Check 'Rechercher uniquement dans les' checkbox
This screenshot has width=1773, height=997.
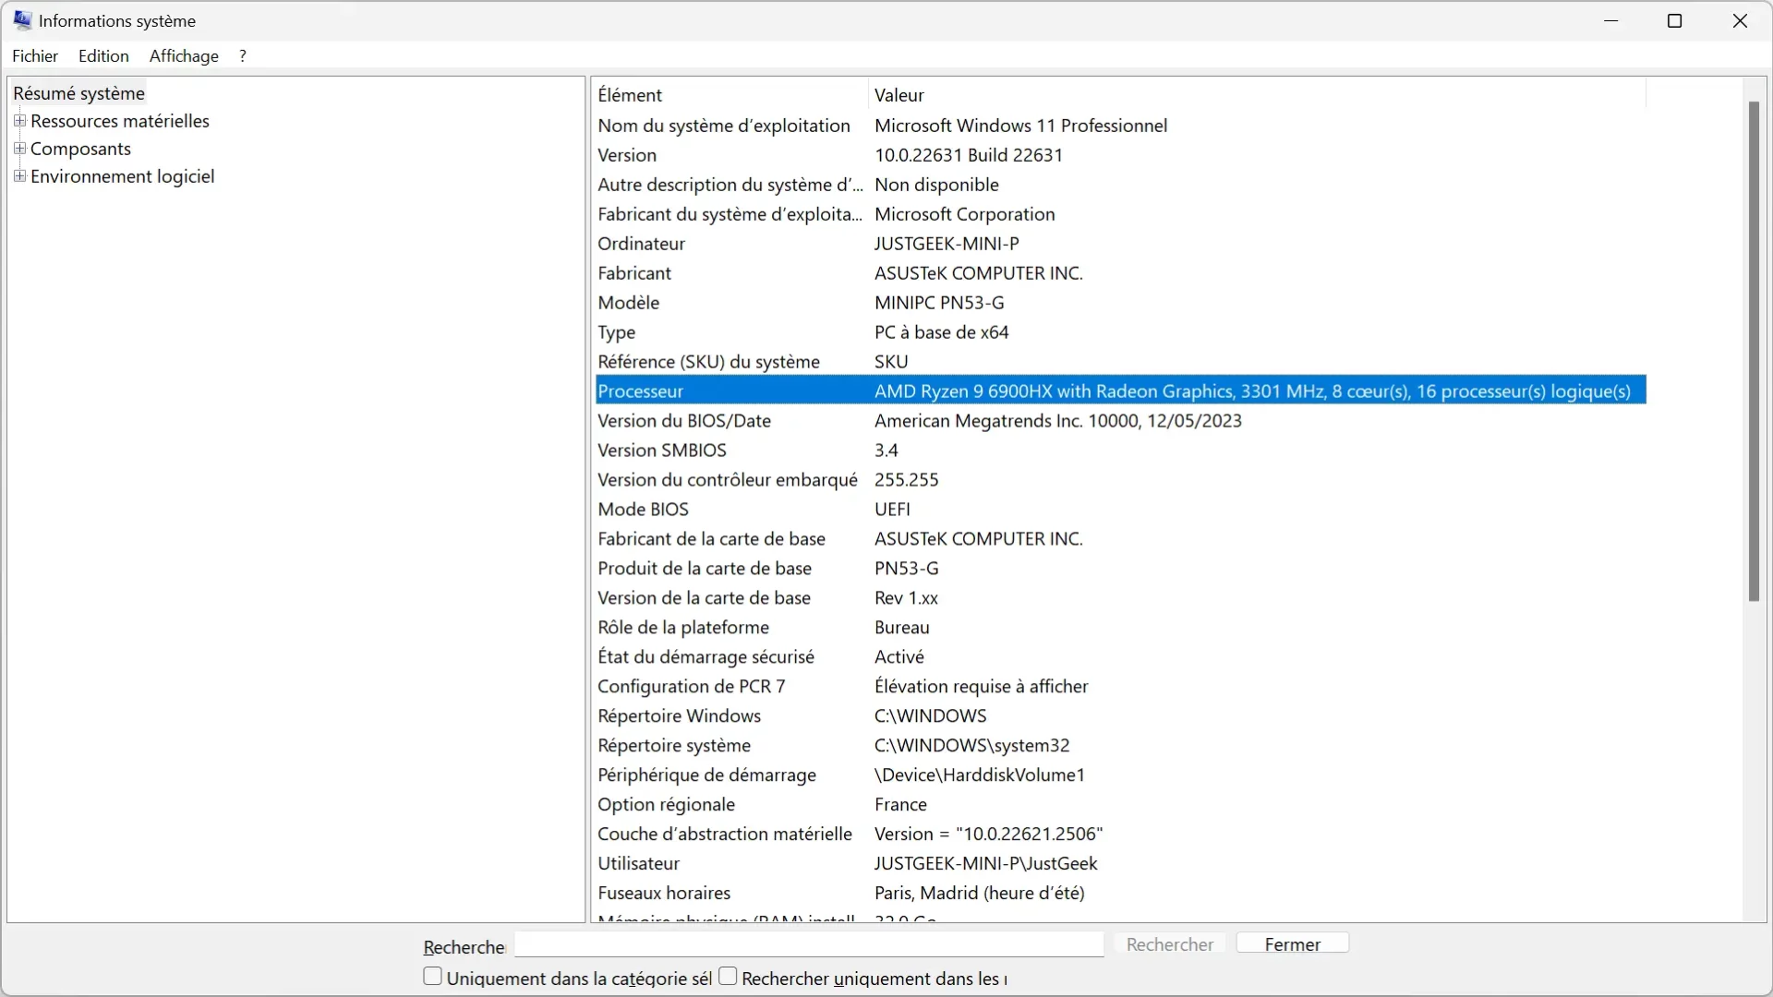click(728, 977)
